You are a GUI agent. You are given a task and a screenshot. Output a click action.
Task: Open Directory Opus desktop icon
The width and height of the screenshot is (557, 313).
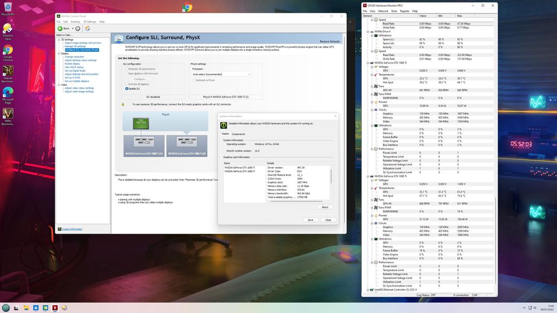8,31
